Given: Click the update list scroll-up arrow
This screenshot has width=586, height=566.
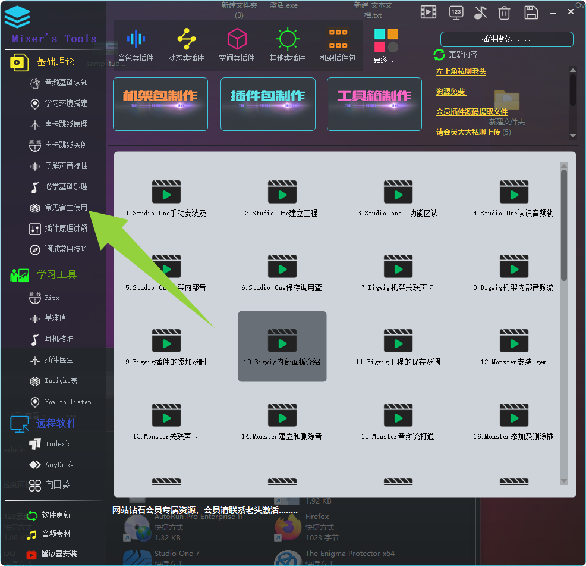Looking at the screenshot, I should click(573, 70).
